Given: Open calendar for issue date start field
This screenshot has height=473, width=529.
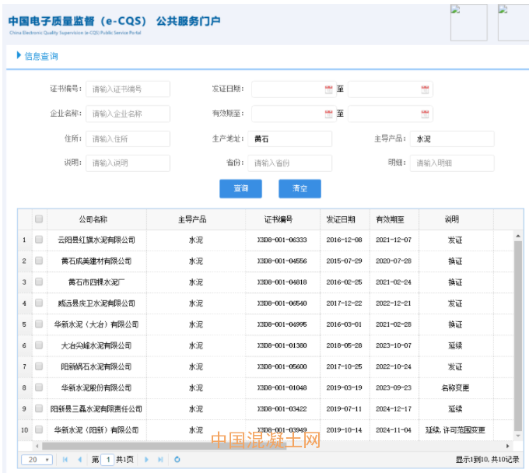Looking at the screenshot, I should coord(328,89).
